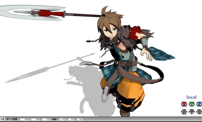Click the red X marker beside angle

58,119
